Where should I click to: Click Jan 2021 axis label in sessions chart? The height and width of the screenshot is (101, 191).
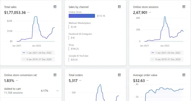[x=144, y=46]
